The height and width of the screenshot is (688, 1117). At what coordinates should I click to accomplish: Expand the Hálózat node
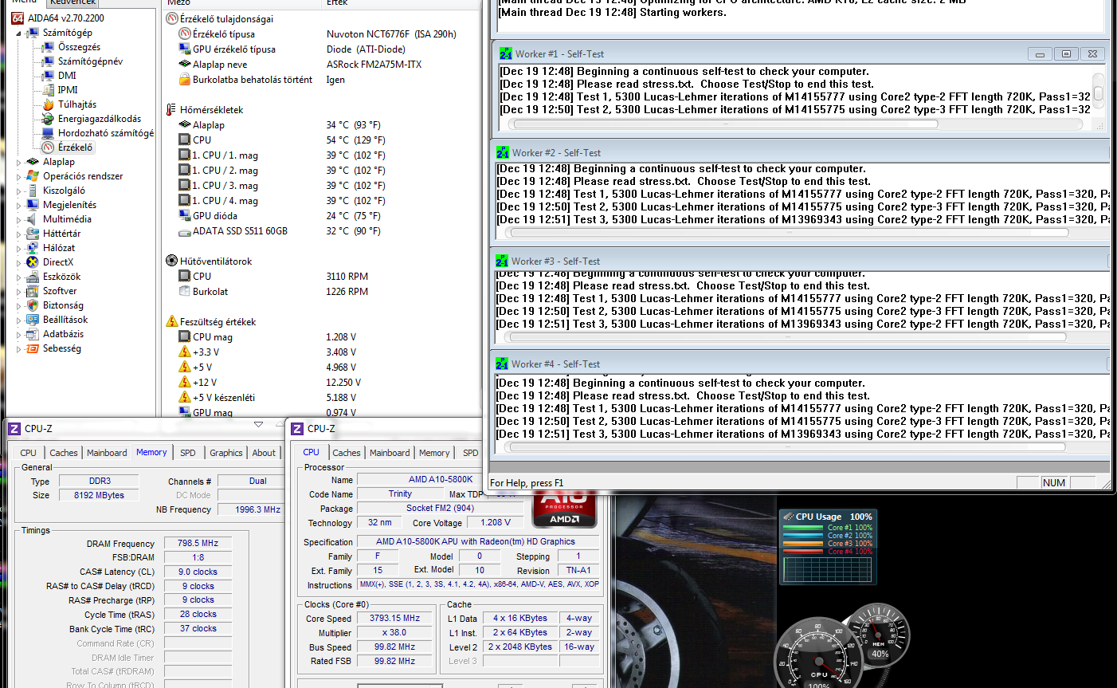pyautogui.click(x=19, y=248)
